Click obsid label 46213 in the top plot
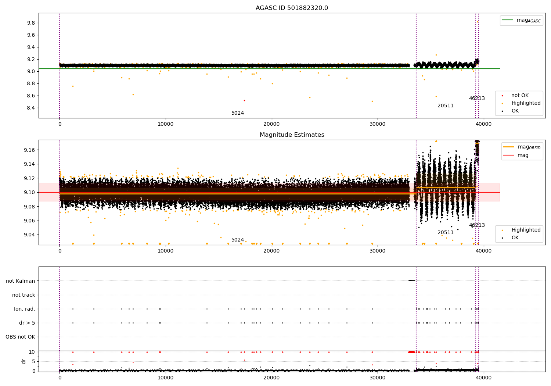The height and width of the screenshot is (386, 551). (x=477, y=99)
